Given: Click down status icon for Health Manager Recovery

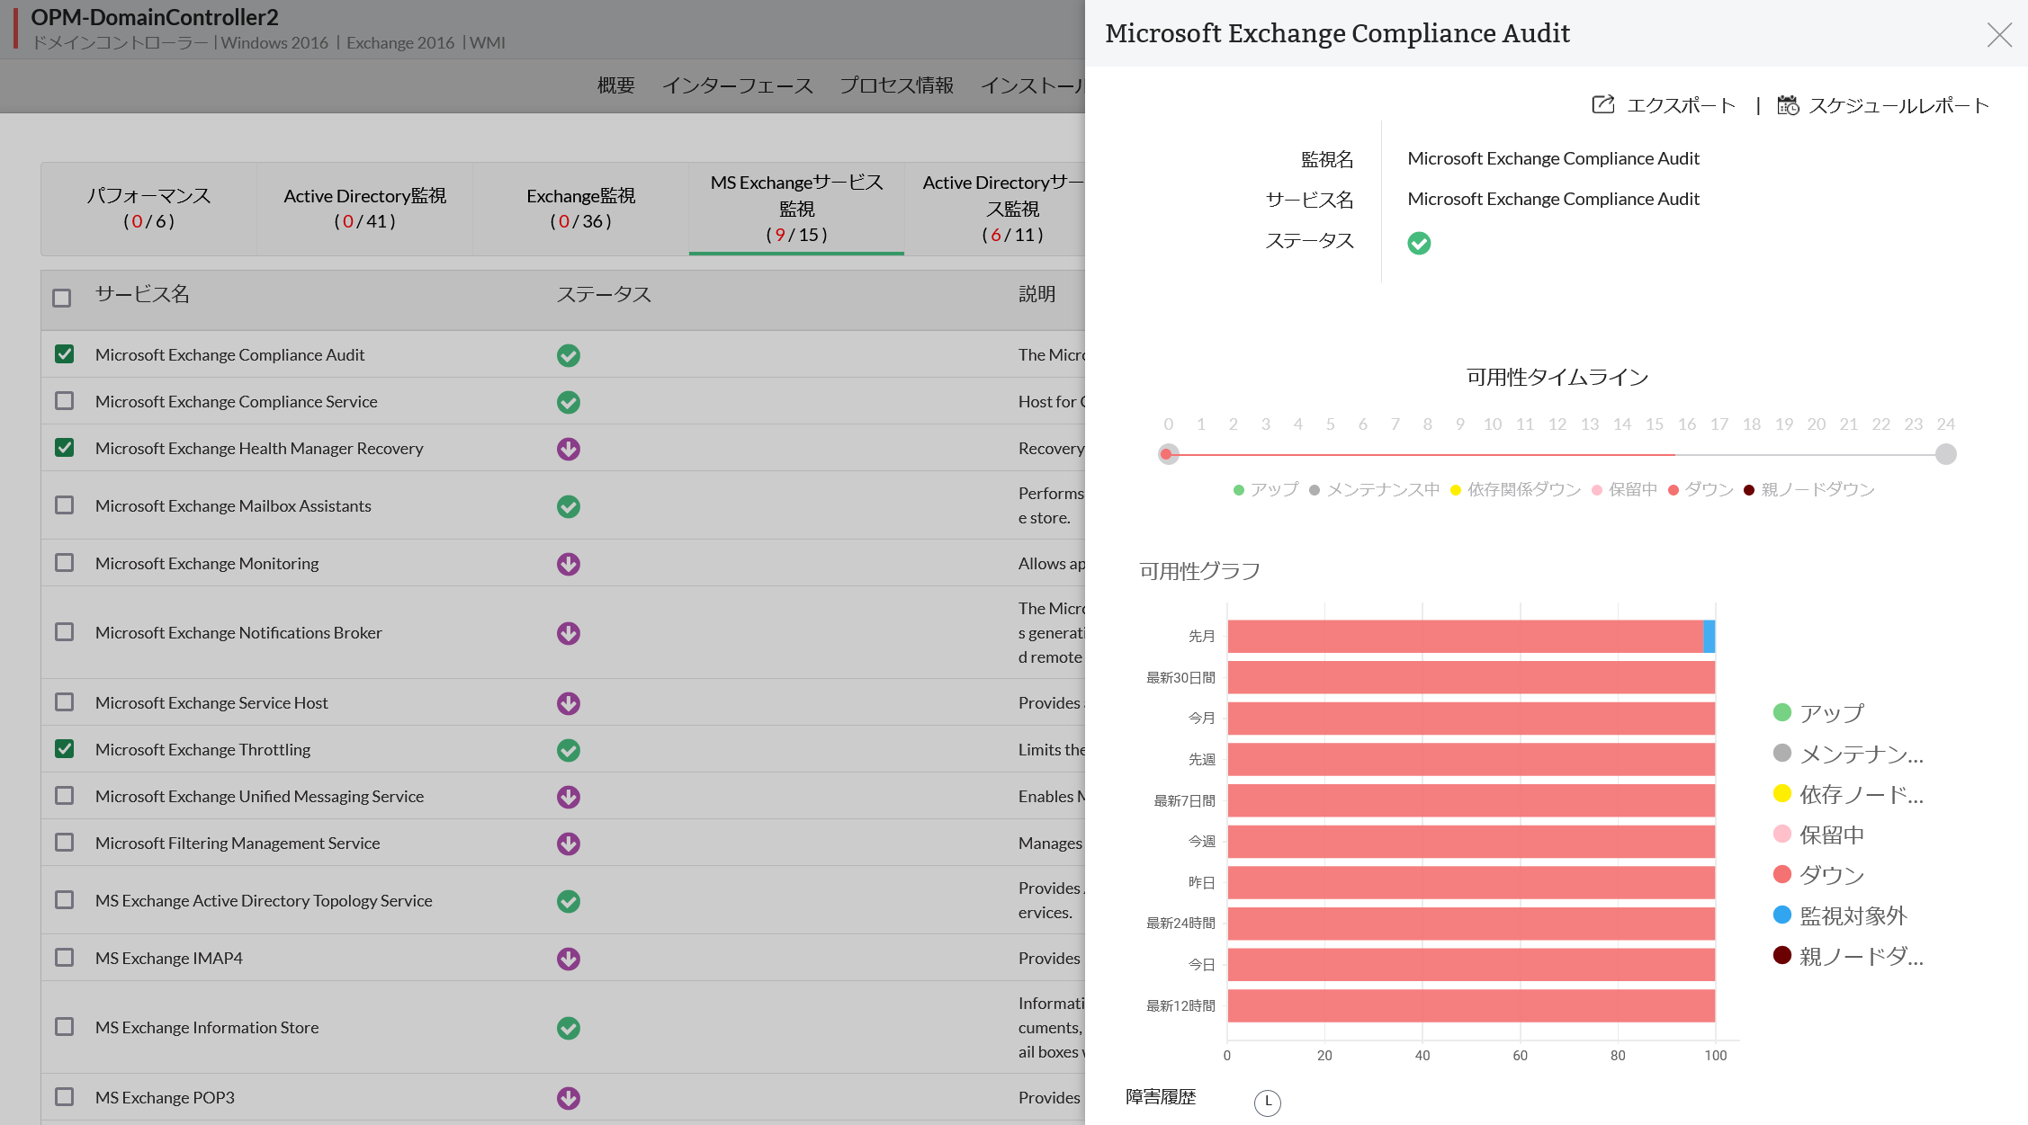Looking at the screenshot, I should point(568,449).
